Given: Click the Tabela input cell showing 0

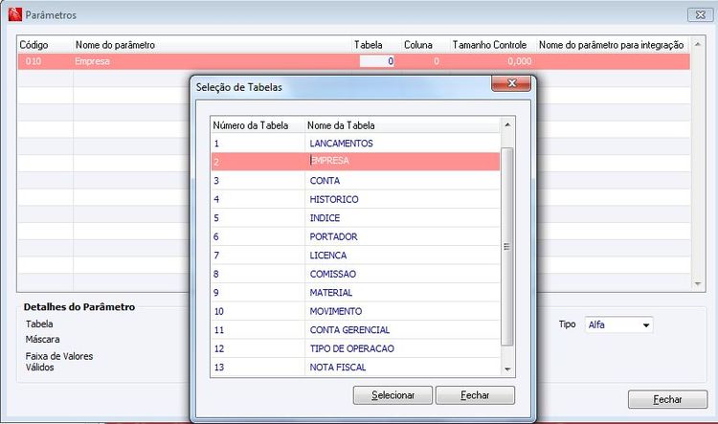Looking at the screenshot, I should [x=377, y=61].
